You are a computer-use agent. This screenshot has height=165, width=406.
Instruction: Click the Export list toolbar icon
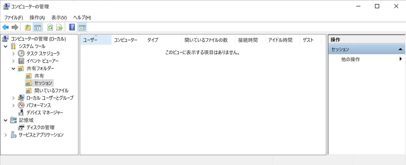(x=60, y=27)
